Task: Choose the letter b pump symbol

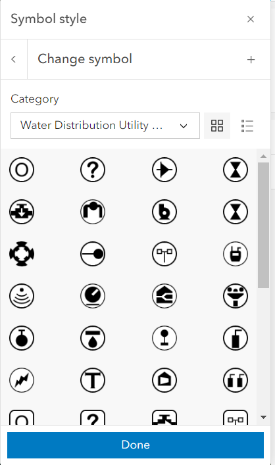Action: 164,212
